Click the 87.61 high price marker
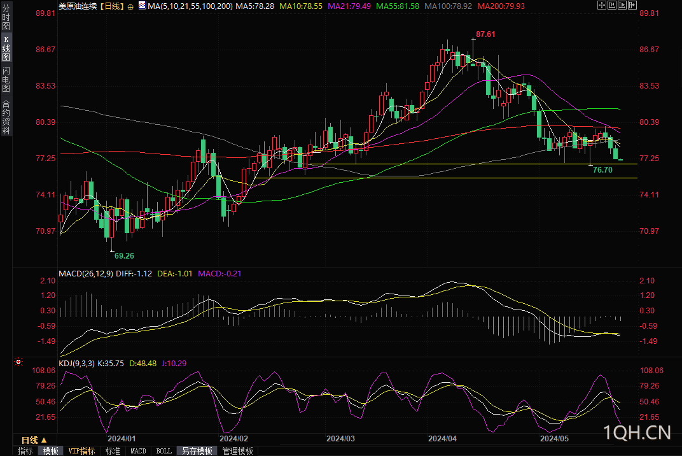The width and height of the screenshot is (682, 456). (x=485, y=34)
